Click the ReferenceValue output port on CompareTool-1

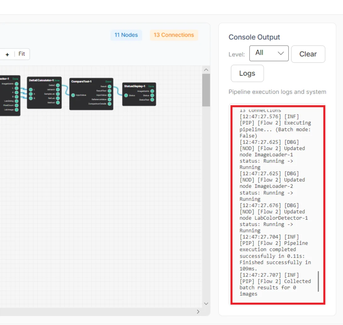click(x=110, y=99)
